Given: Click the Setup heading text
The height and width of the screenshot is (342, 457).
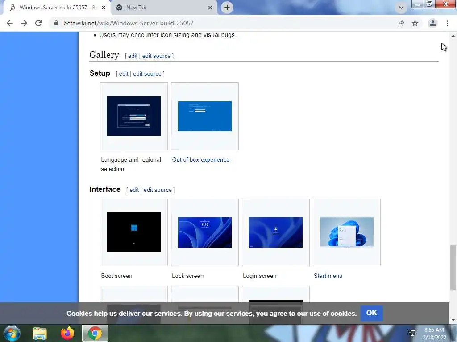Looking at the screenshot, I should point(100,73).
